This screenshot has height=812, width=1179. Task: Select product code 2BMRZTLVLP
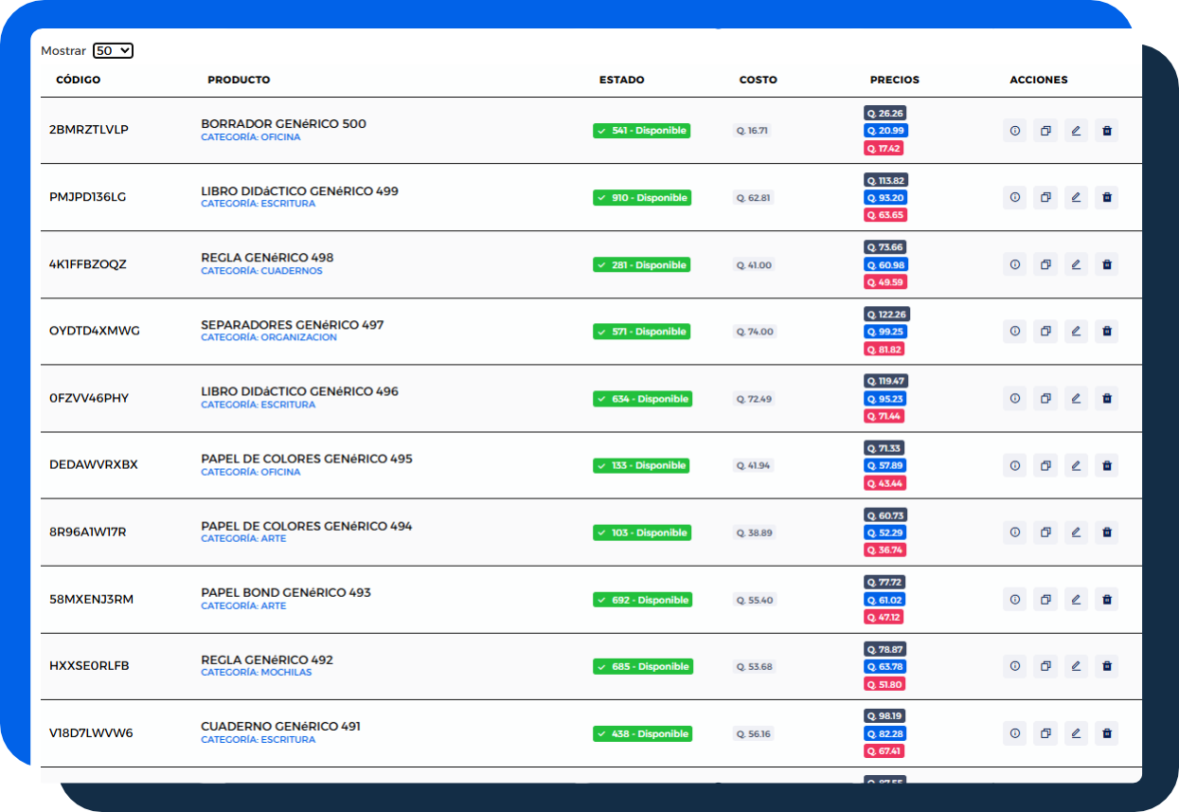(89, 130)
